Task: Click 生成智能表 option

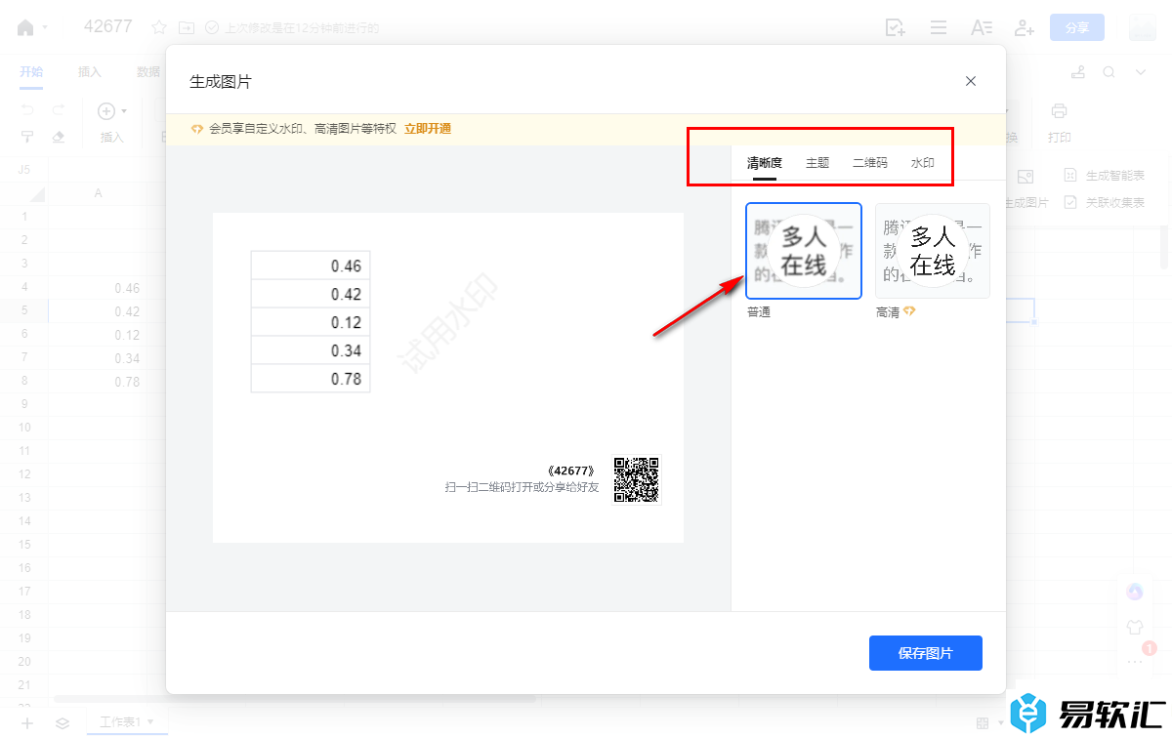Action: [1104, 176]
